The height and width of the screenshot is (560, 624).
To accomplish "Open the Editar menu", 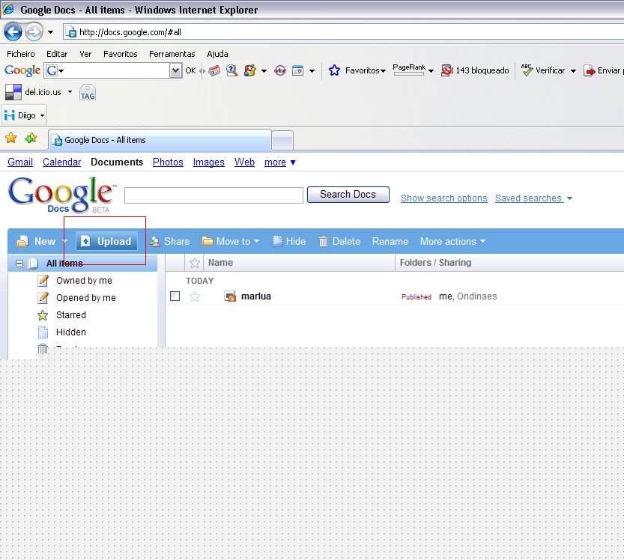I will 57,54.
